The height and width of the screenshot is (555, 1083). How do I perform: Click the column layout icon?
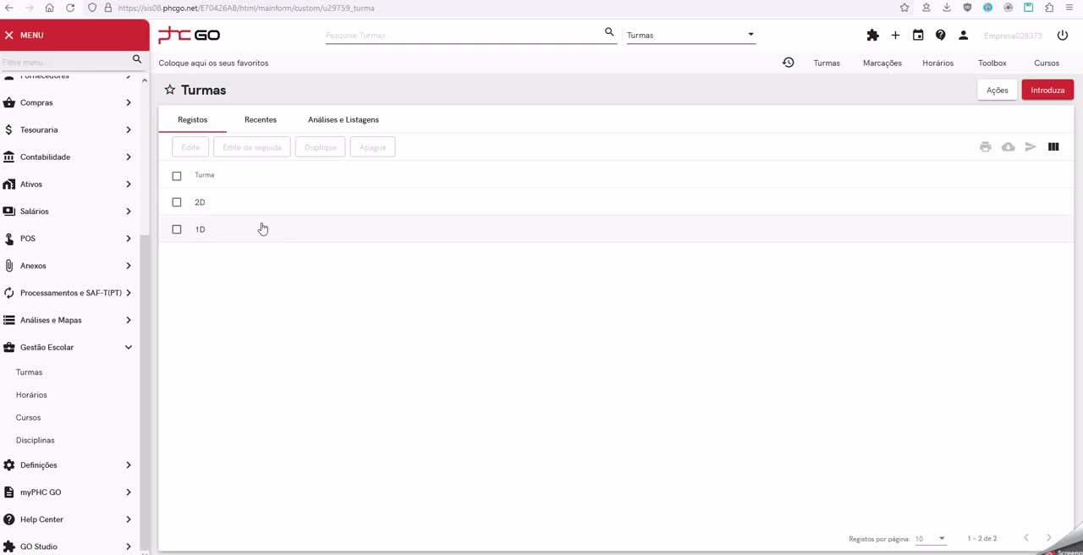[1053, 147]
